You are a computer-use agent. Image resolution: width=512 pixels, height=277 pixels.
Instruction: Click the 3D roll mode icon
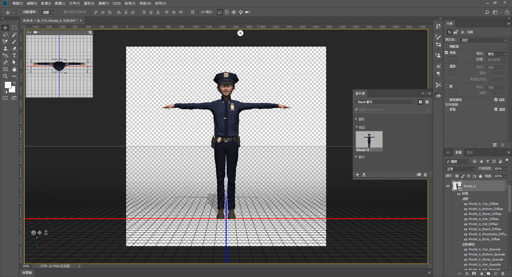click(x=227, y=12)
